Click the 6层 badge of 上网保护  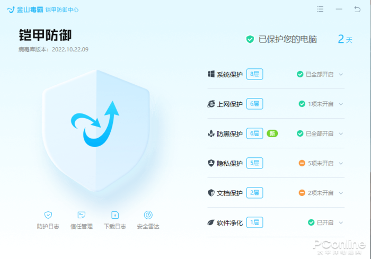point(254,104)
